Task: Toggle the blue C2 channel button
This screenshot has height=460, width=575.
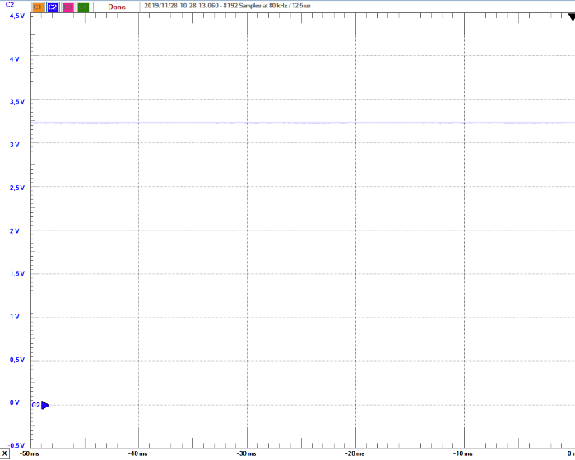Action: (x=53, y=7)
